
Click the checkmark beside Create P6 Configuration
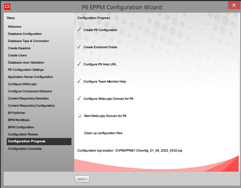[x=79, y=29]
